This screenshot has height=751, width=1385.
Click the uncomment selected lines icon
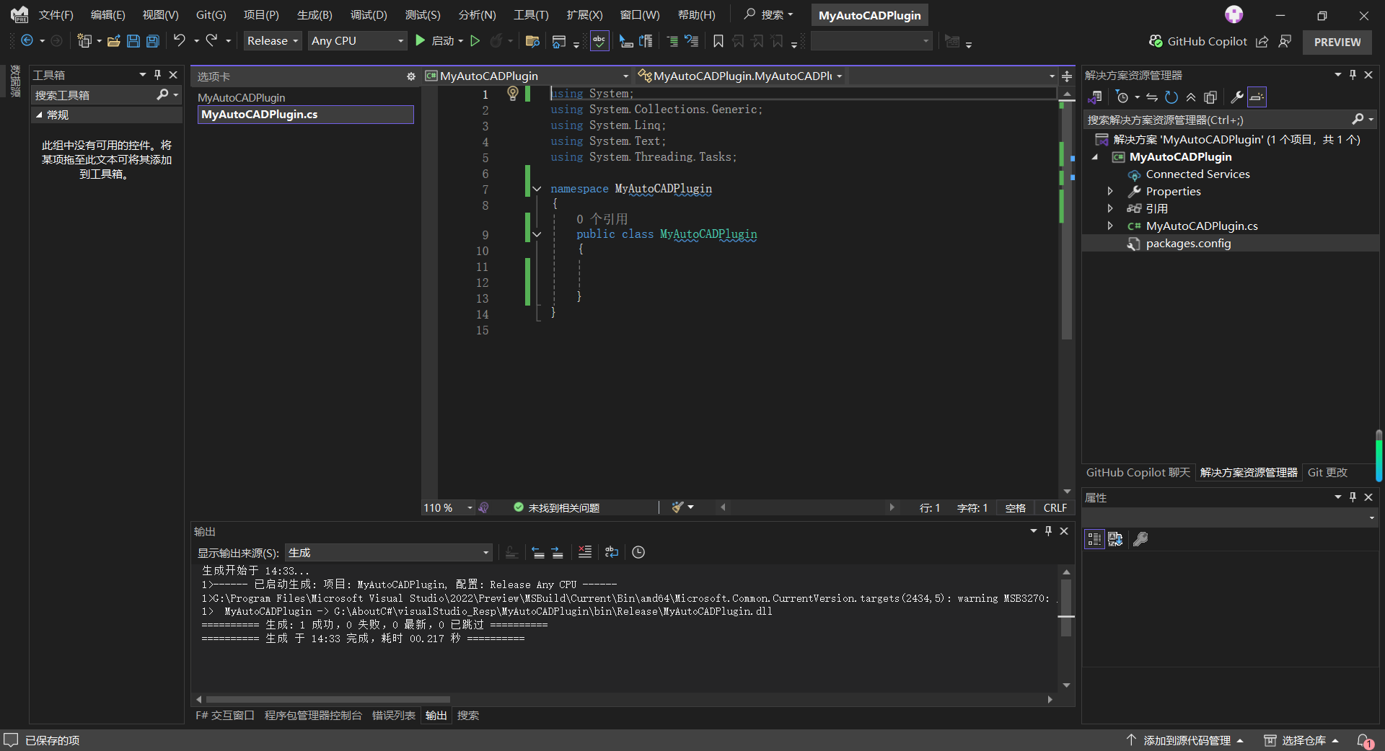point(692,41)
